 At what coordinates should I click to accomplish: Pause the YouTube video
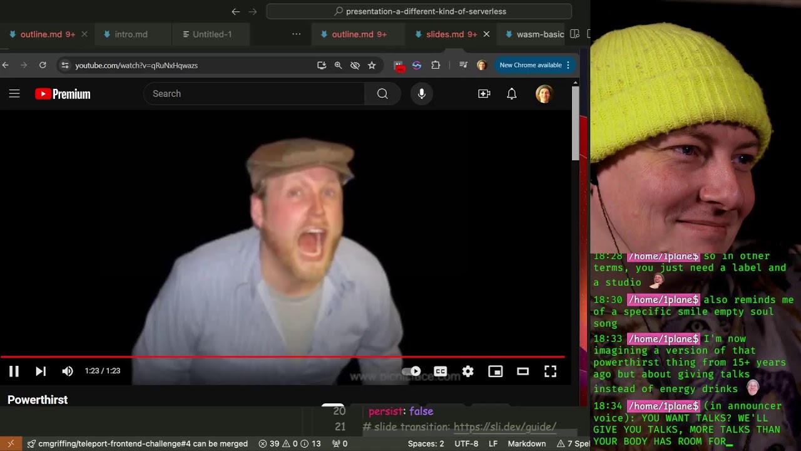pyautogui.click(x=14, y=371)
